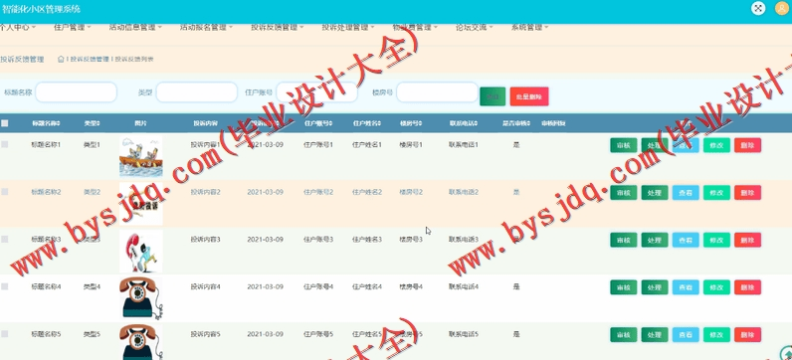Viewport: 792px width, 360px height.
Task: Click 处理 for row 标题名称3
Action: 655,240
